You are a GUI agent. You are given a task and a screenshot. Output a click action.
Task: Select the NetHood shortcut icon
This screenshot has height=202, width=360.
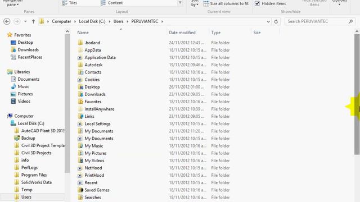coord(80,168)
